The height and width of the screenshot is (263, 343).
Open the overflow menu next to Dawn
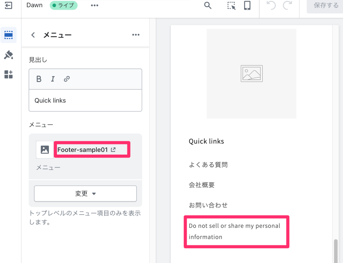pos(94,5)
